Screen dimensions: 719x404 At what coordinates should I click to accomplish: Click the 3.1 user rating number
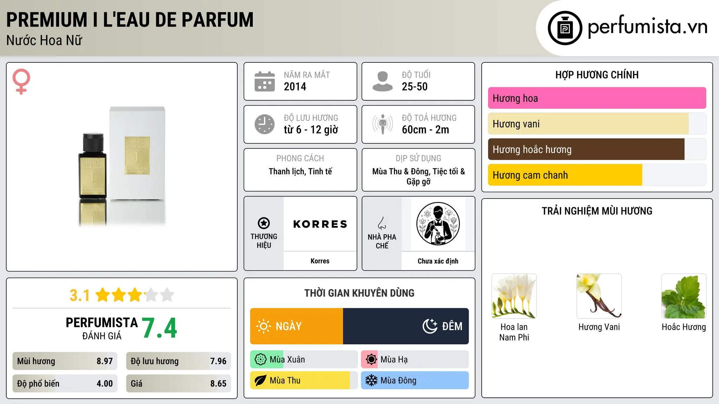[x=80, y=295]
